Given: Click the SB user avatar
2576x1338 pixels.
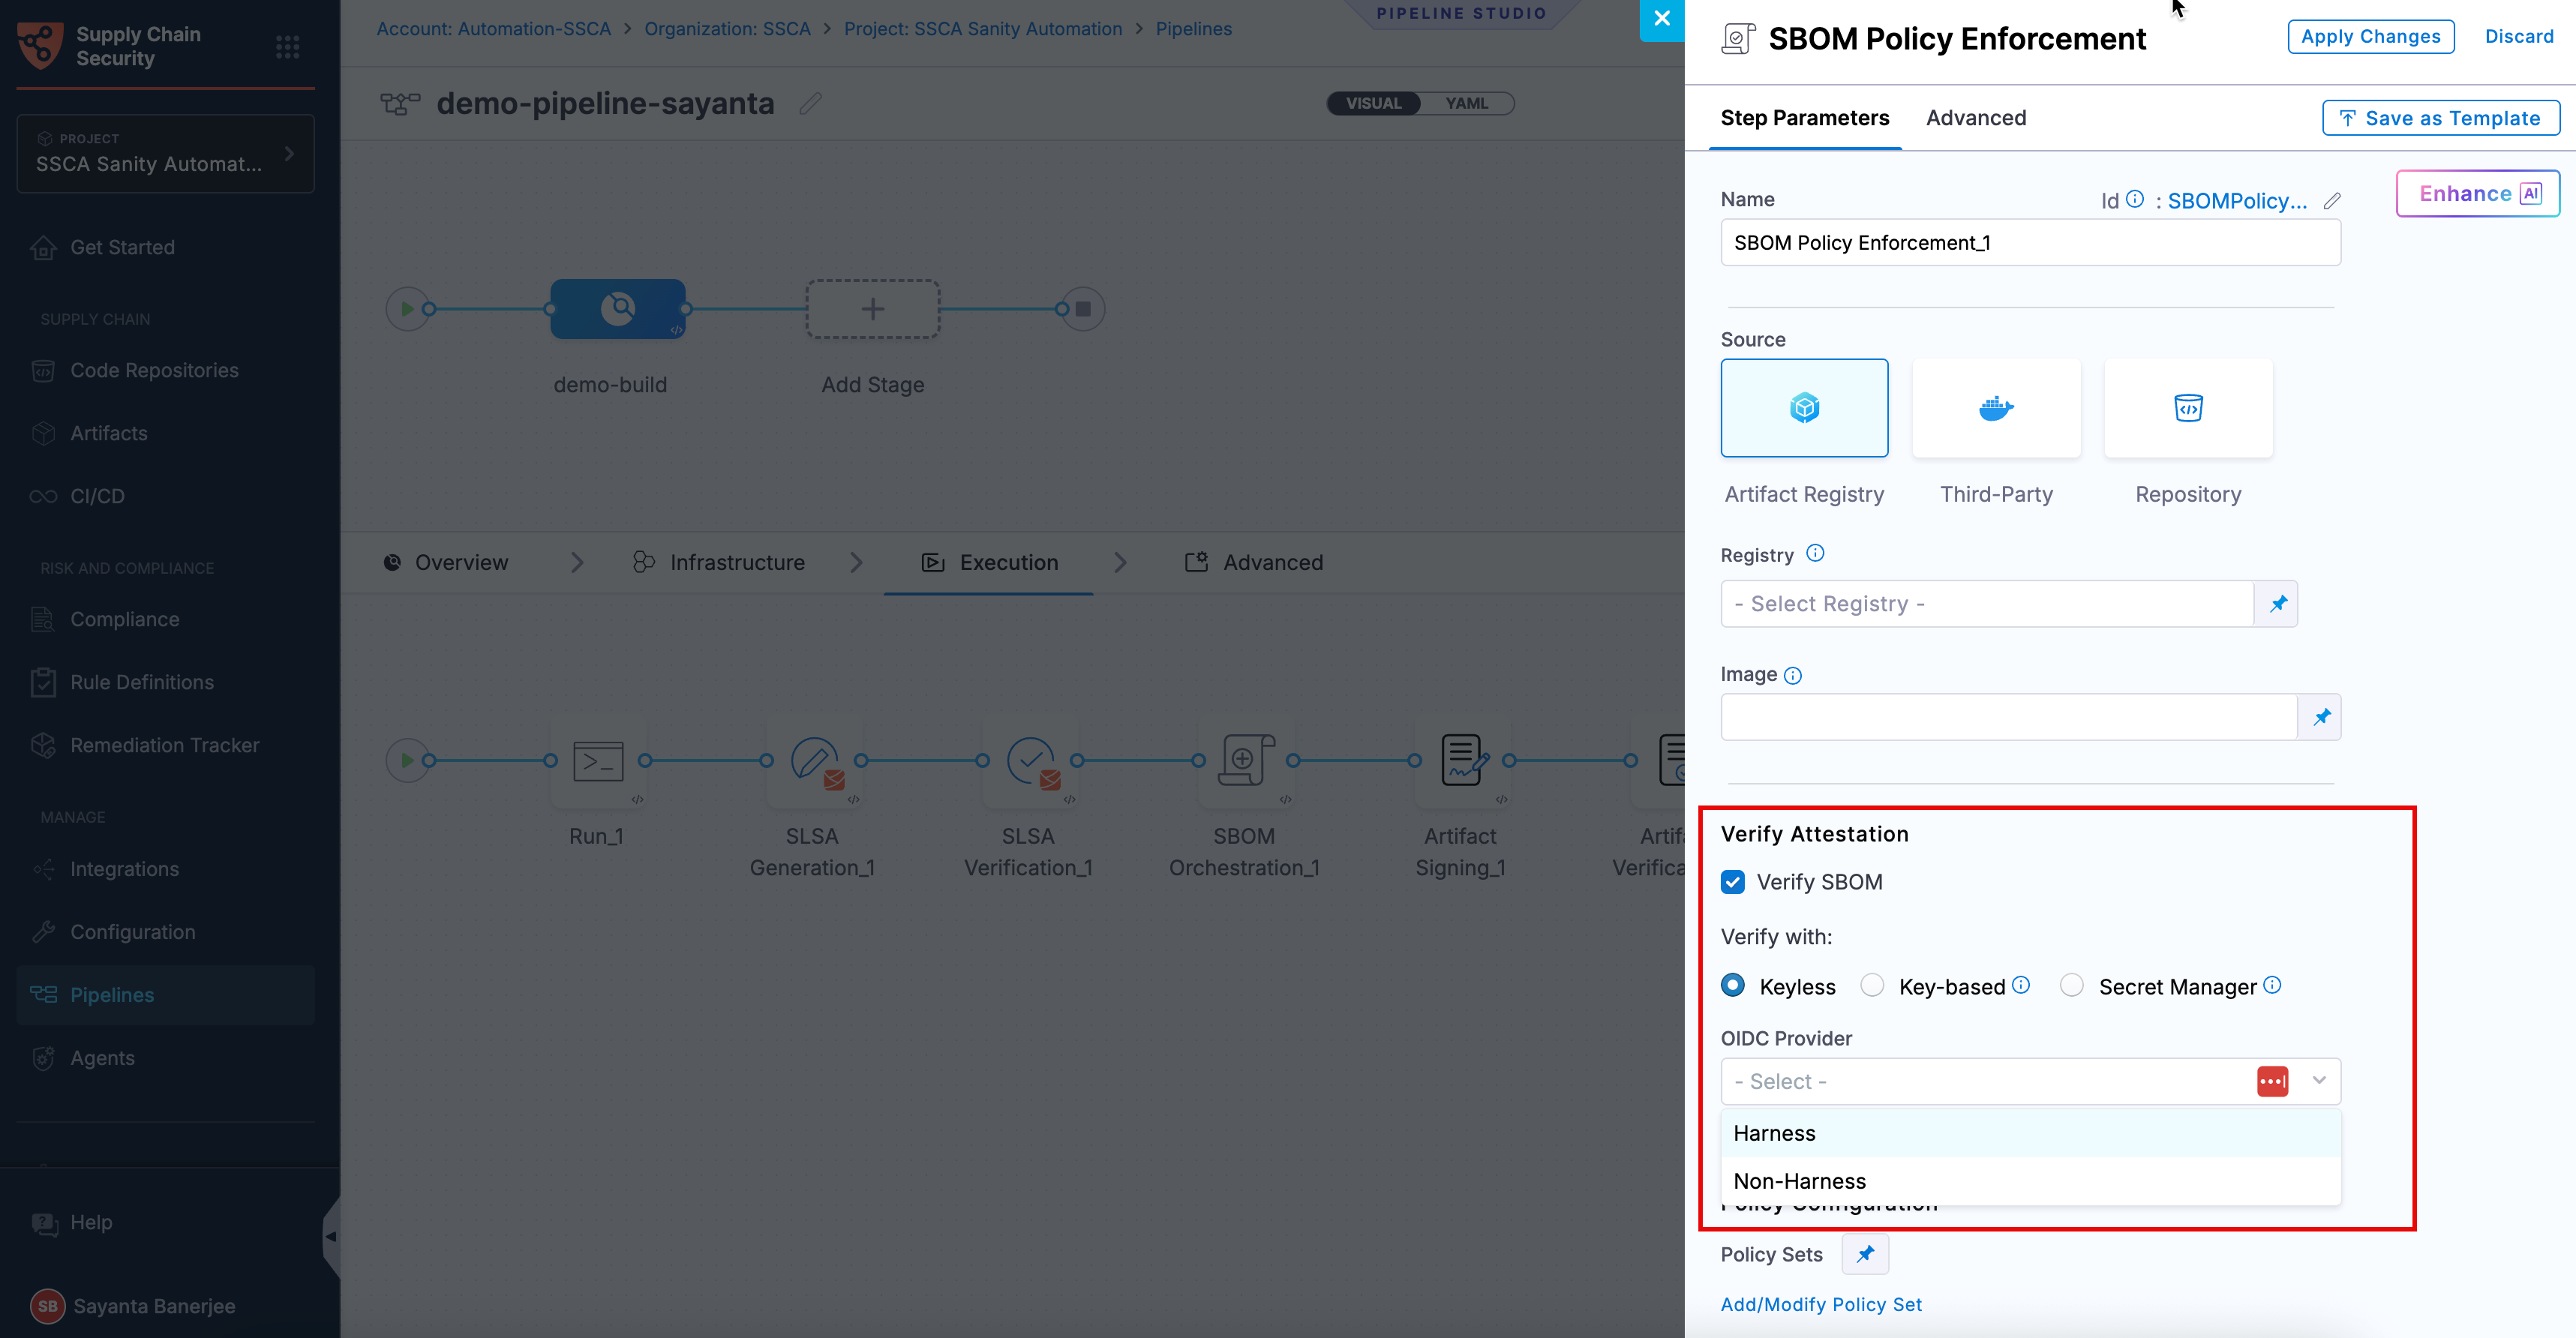Looking at the screenshot, I should (47, 1306).
